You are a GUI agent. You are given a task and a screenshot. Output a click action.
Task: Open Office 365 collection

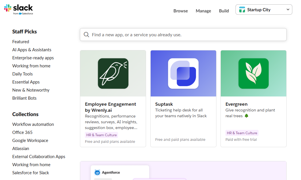click(23, 132)
